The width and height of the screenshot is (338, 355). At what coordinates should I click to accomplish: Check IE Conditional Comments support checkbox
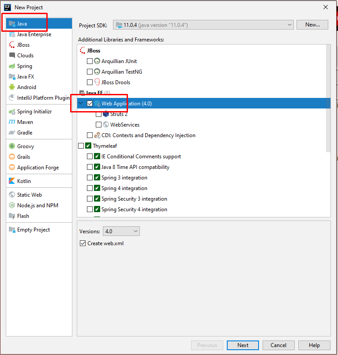pyautogui.click(x=90, y=157)
